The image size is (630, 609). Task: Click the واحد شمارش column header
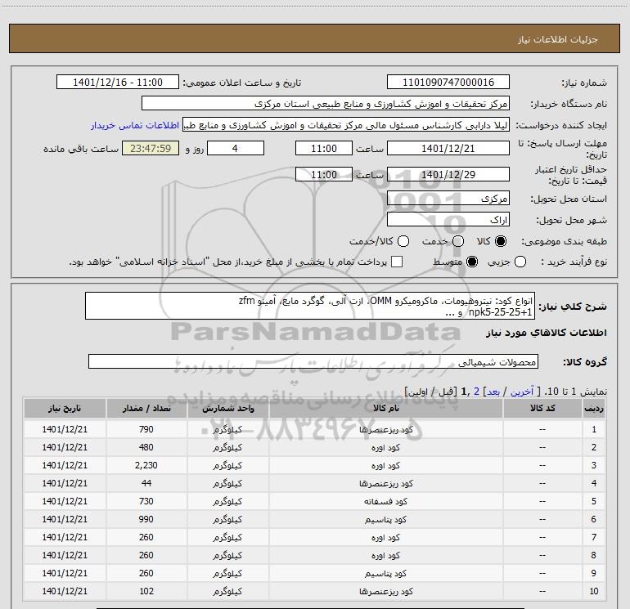(227, 408)
